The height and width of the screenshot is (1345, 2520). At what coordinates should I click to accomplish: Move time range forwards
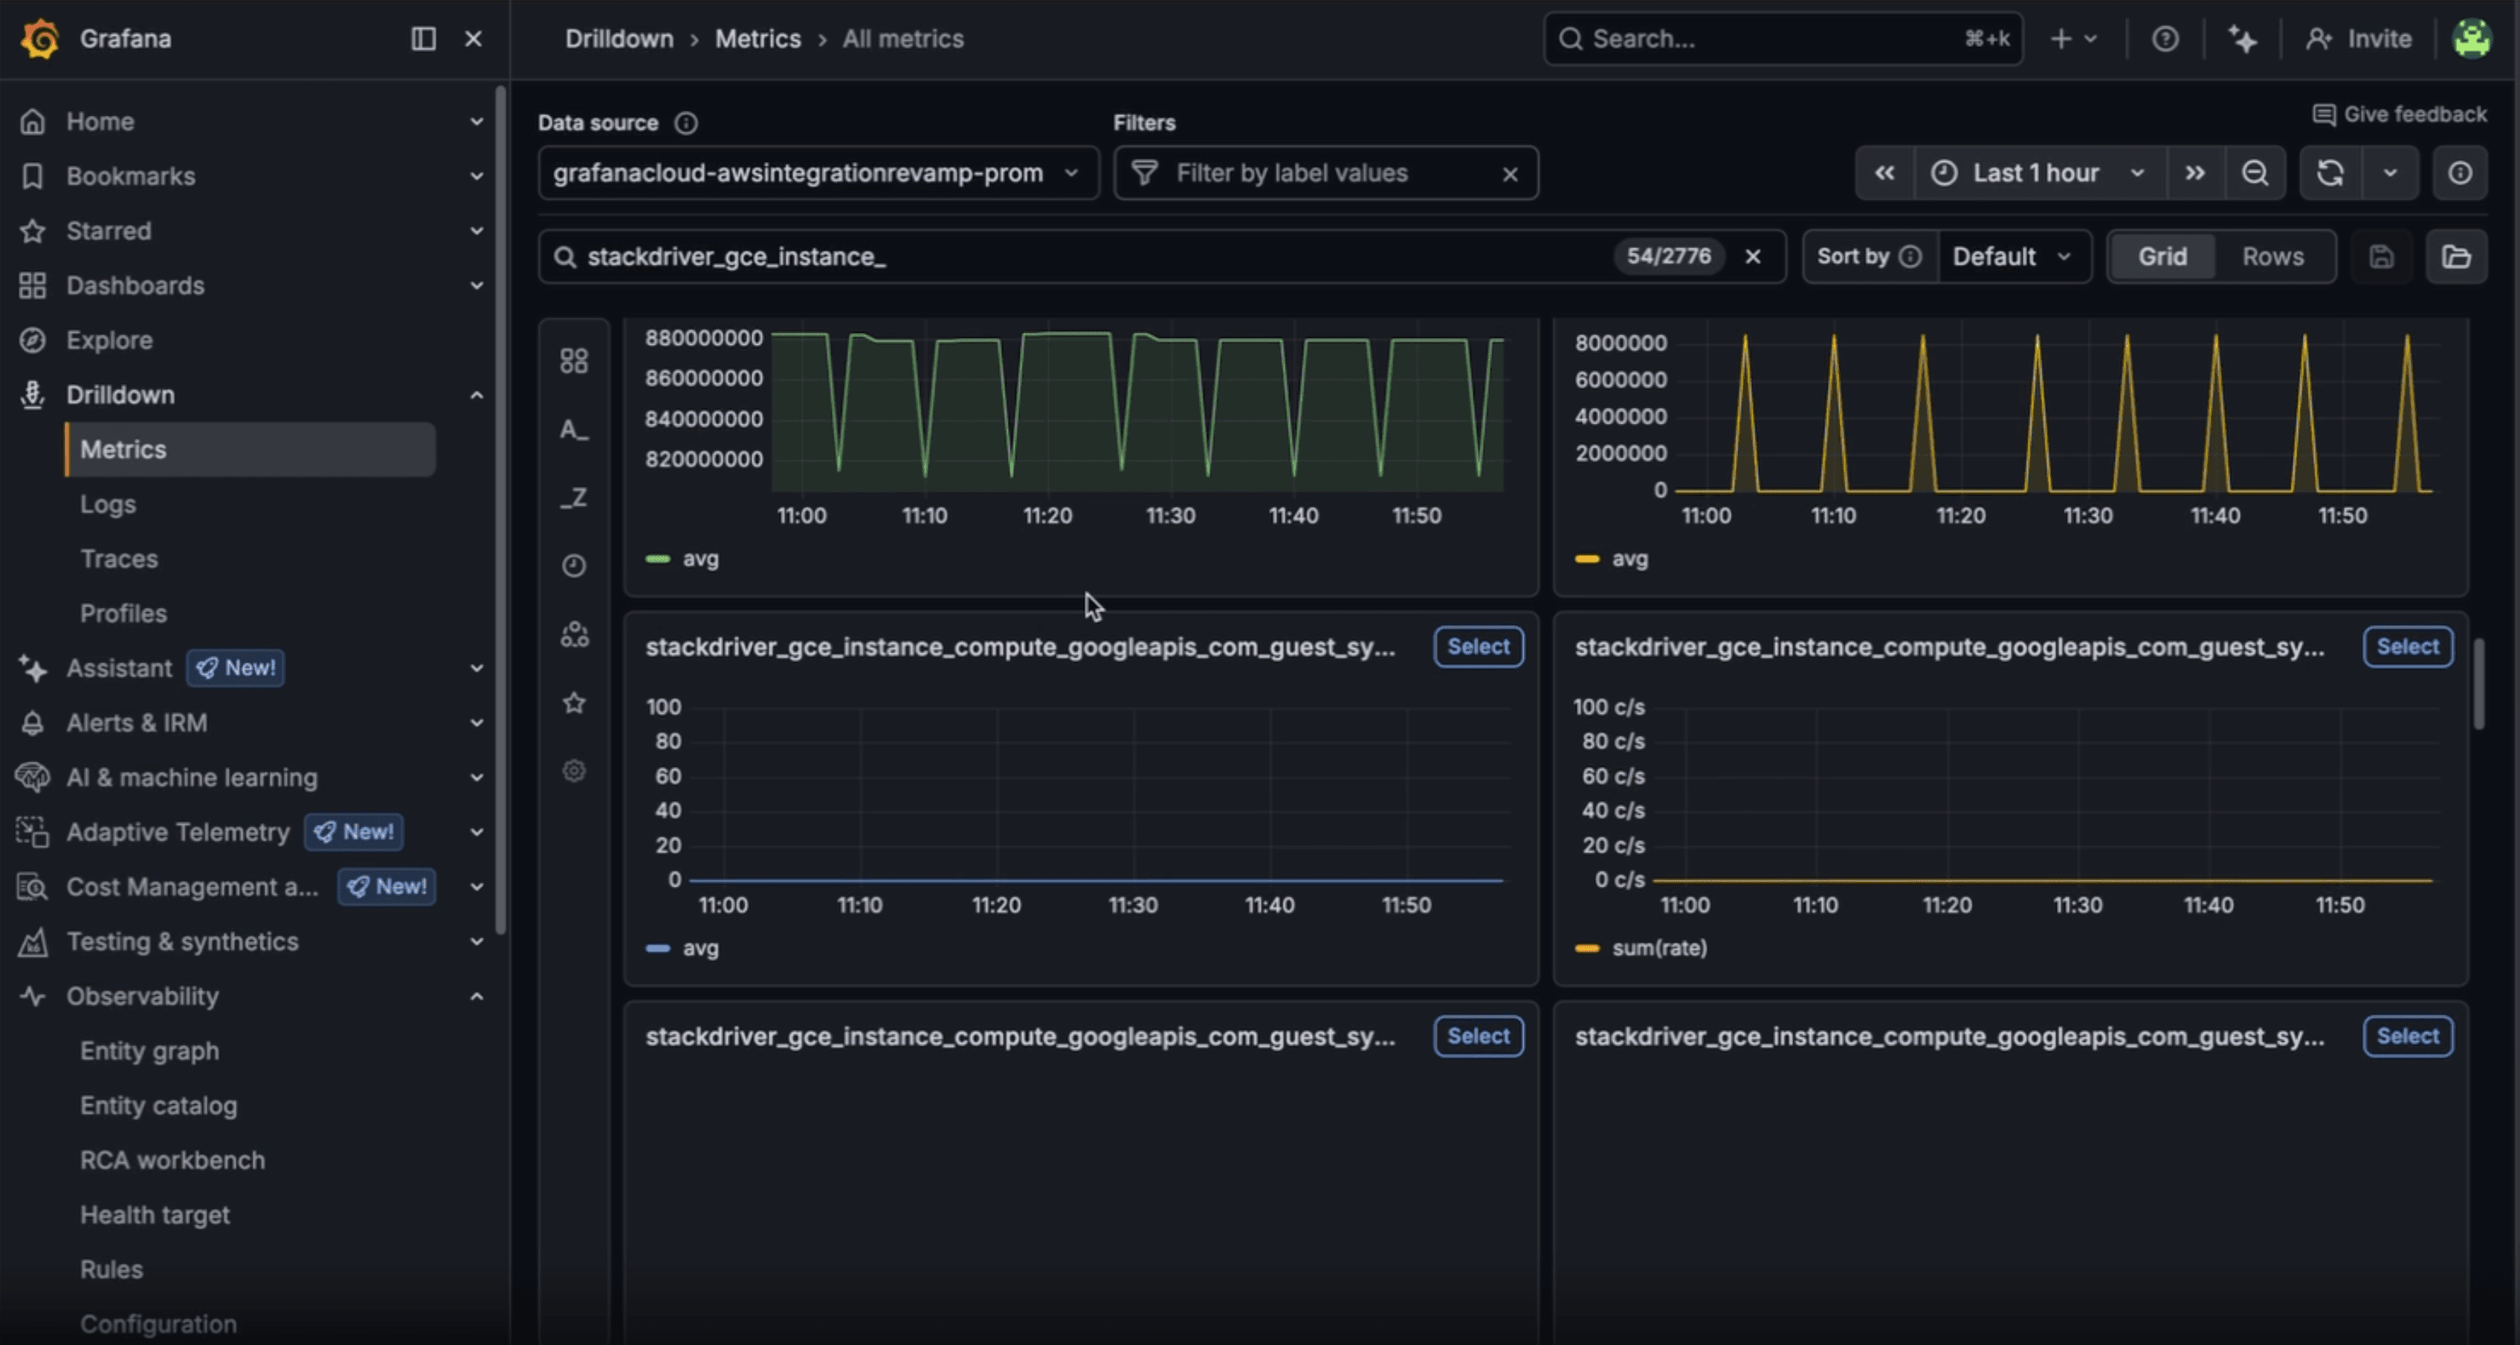(2195, 173)
